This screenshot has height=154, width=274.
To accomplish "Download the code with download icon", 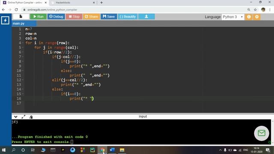I will (146, 17).
